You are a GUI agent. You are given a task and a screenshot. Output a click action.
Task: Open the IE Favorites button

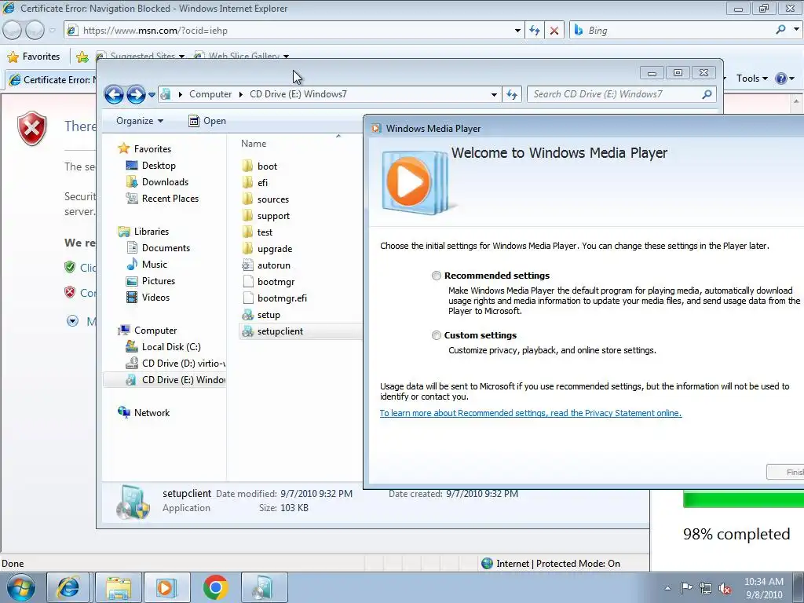pos(35,57)
